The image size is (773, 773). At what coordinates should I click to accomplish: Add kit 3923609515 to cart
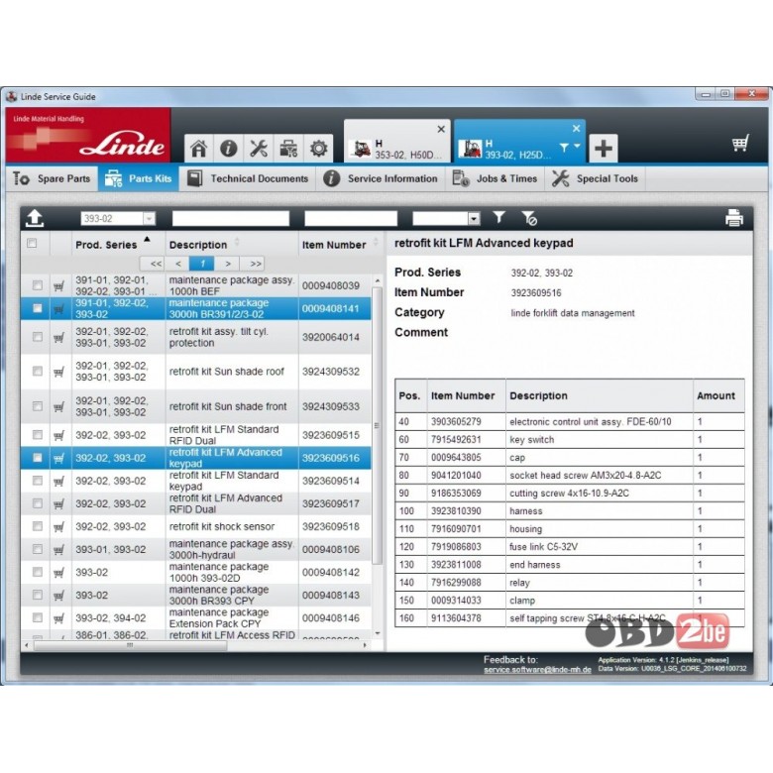(58, 435)
